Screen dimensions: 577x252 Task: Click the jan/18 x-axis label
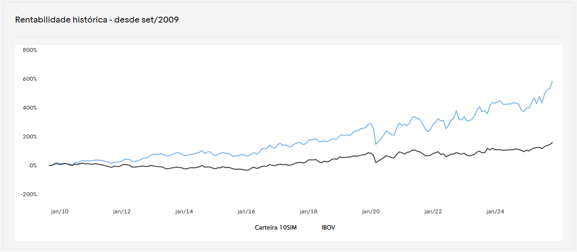[309, 211]
